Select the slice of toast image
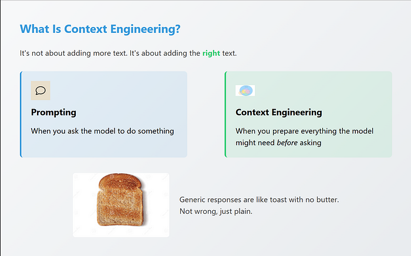Viewport: 411px width, 256px height. coord(121,205)
